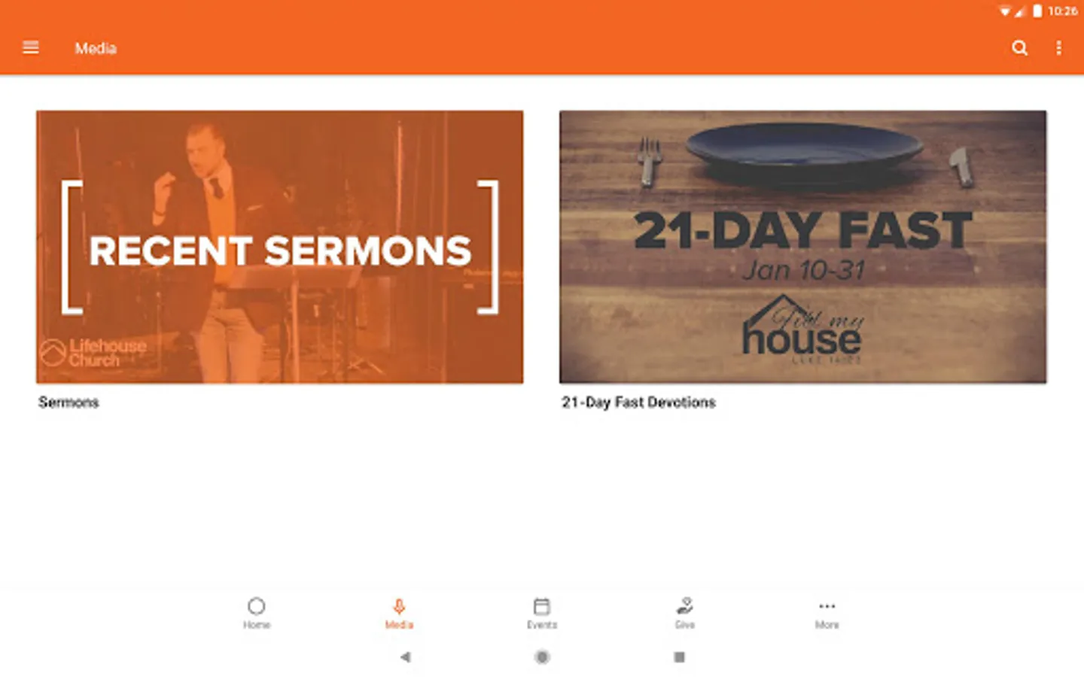
Task: Open the 21-Day Fast thumbnail
Action: coord(802,247)
